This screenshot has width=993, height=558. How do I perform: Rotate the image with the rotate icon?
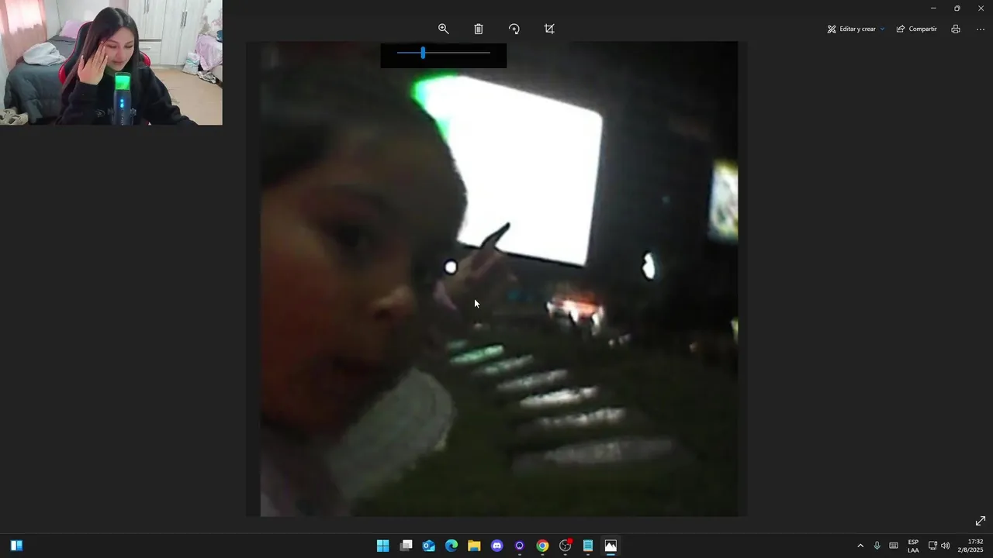tap(514, 29)
